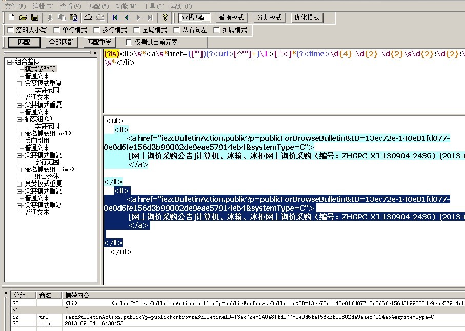
Task: Go to next match arrow icon
Action: tap(138, 18)
